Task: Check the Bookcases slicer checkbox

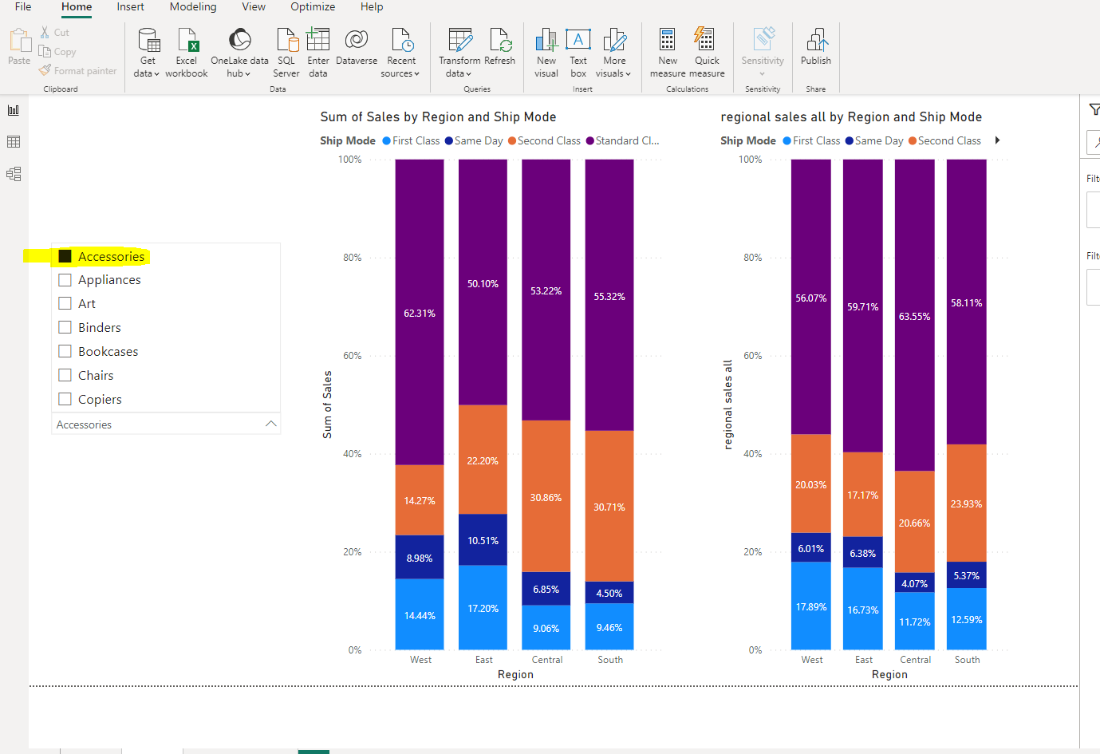Action: point(65,352)
